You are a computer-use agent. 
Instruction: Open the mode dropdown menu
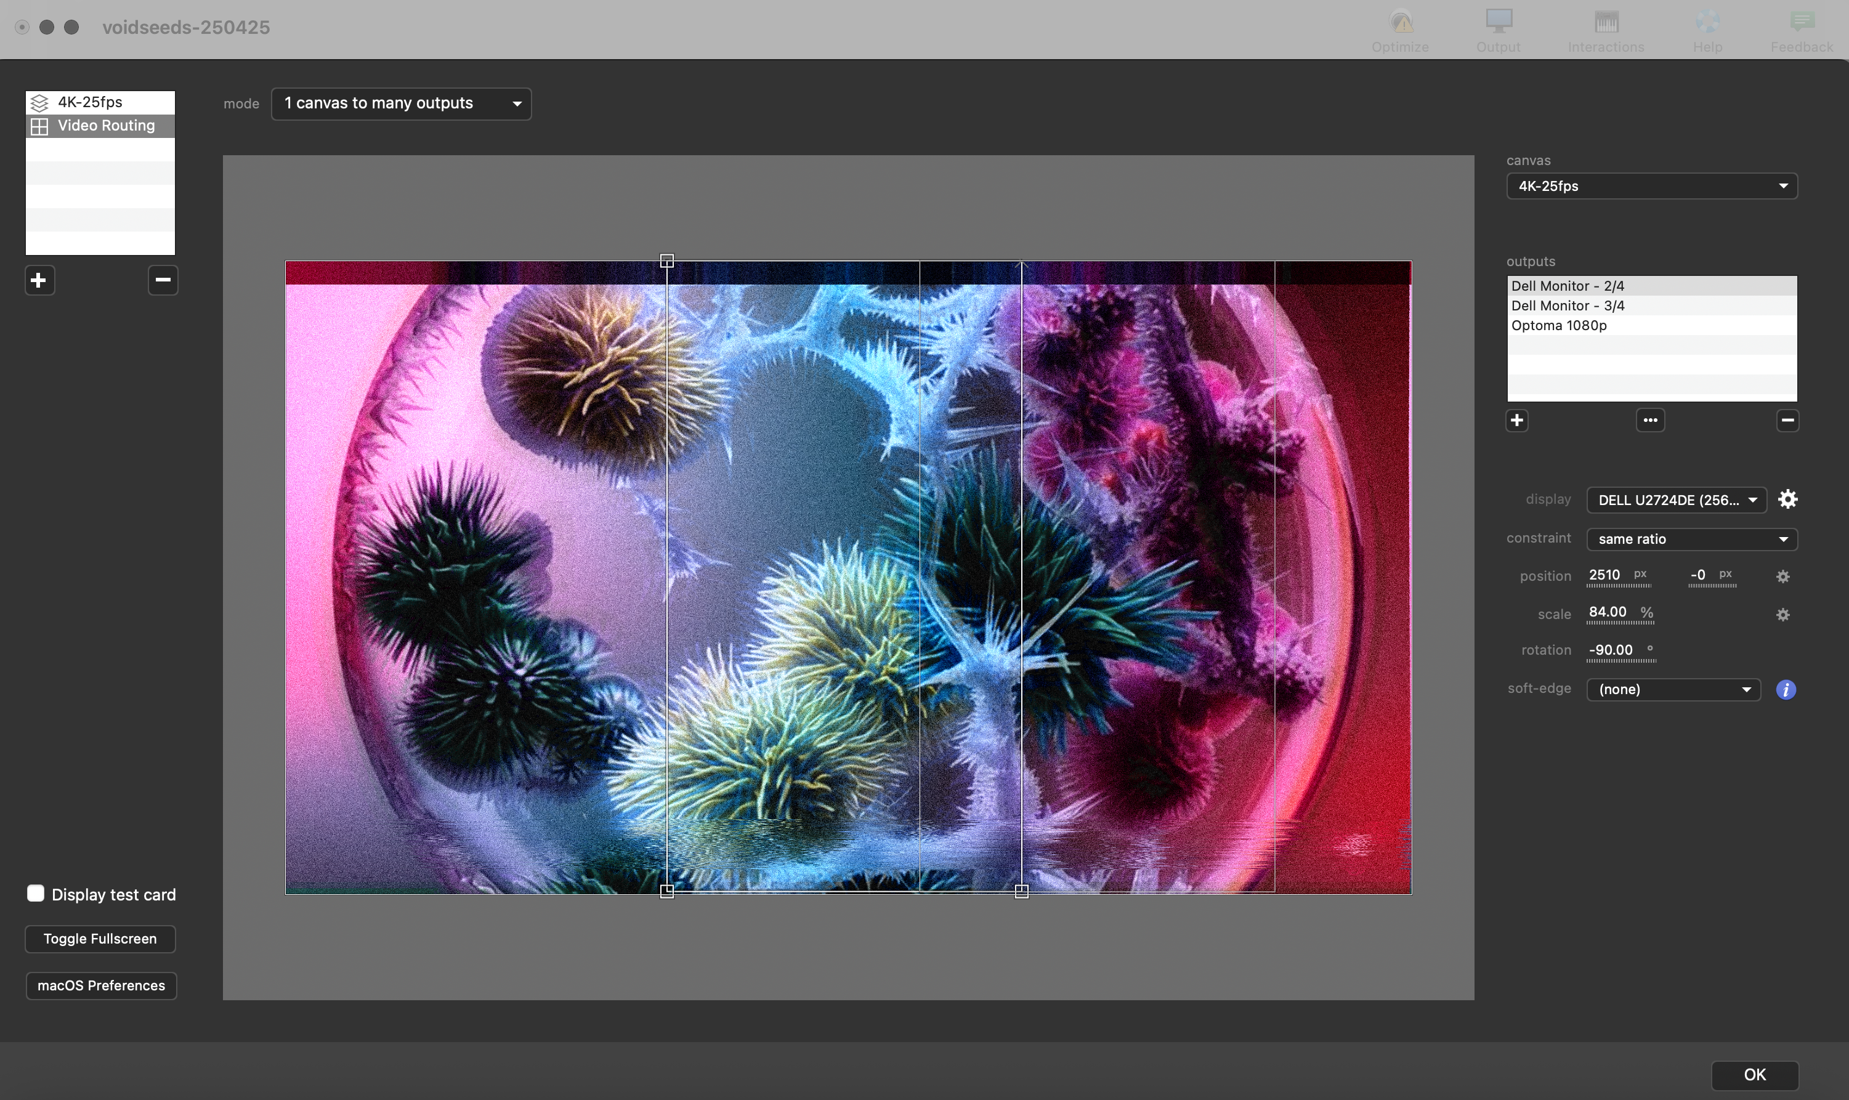click(x=401, y=103)
